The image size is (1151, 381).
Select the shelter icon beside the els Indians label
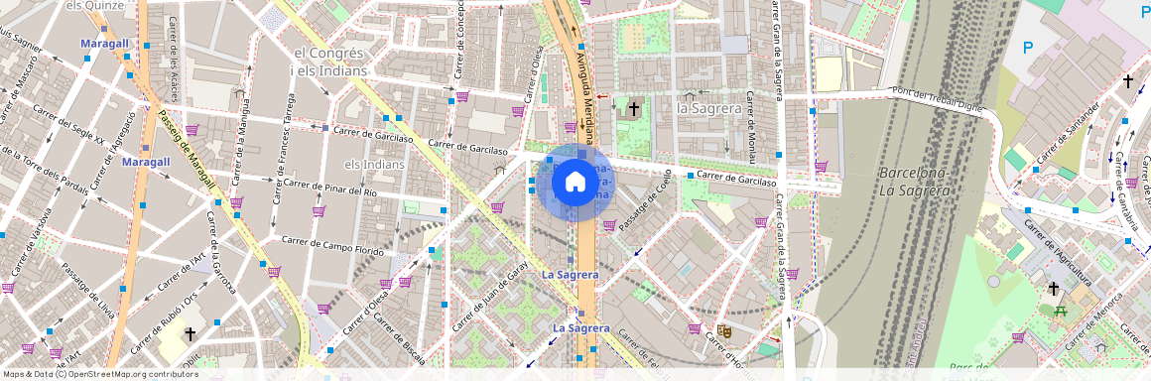(x=501, y=170)
